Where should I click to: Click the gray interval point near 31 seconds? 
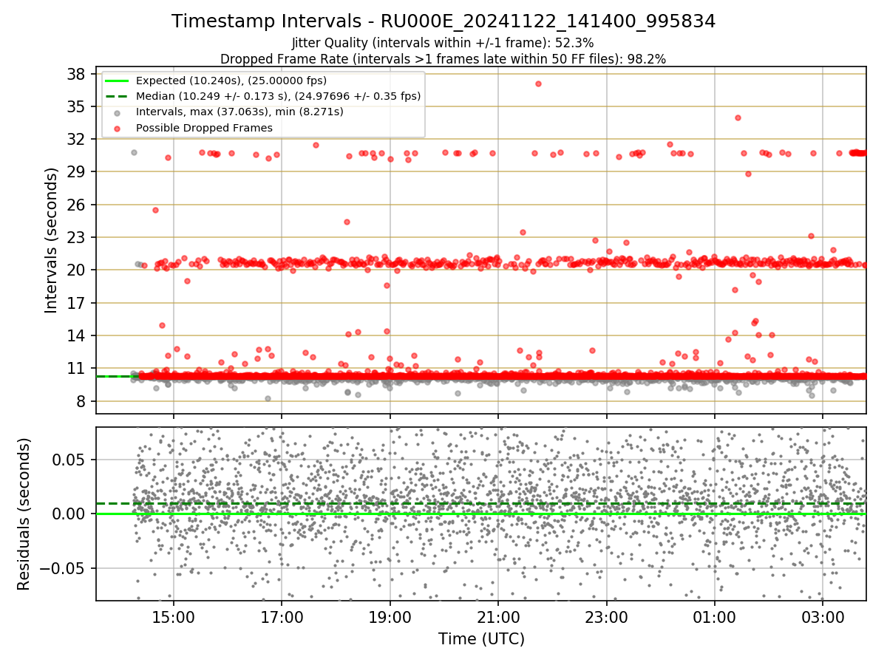(x=134, y=152)
